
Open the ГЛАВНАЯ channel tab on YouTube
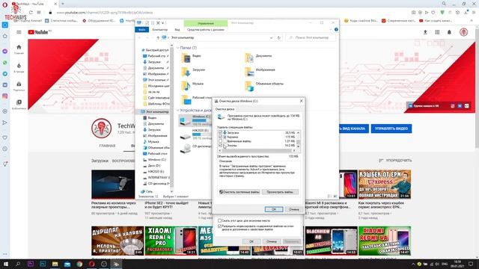[107, 146]
